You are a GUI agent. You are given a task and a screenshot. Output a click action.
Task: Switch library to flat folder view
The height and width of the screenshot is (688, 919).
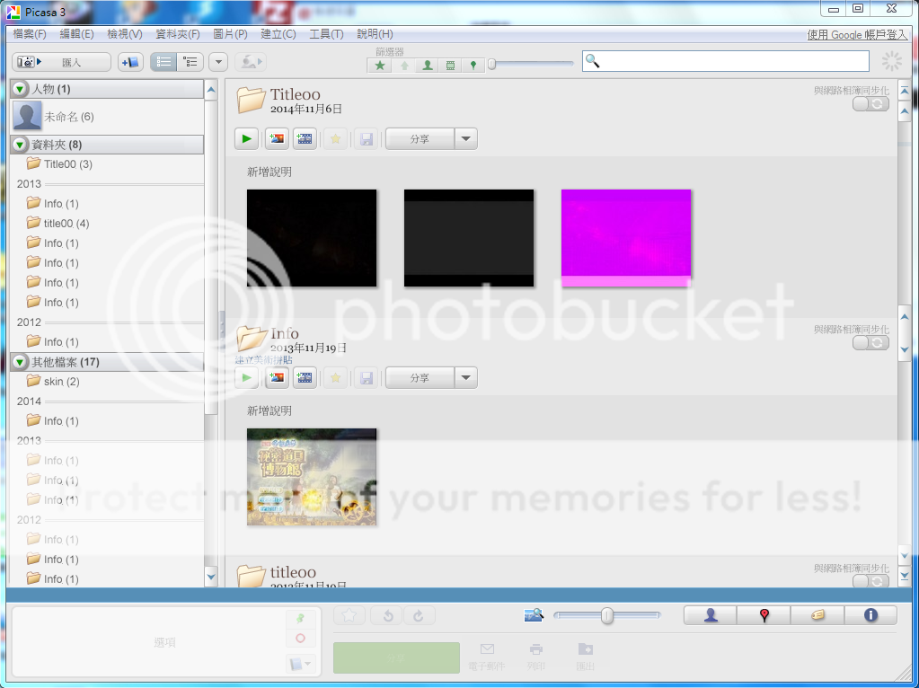pos(163,61)
